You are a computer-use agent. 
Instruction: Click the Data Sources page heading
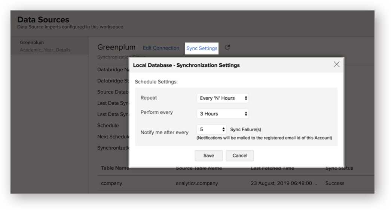tap(43, 20)
